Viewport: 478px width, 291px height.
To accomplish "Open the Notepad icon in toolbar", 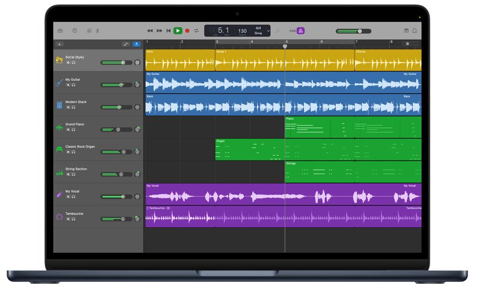I will point(406,31).
